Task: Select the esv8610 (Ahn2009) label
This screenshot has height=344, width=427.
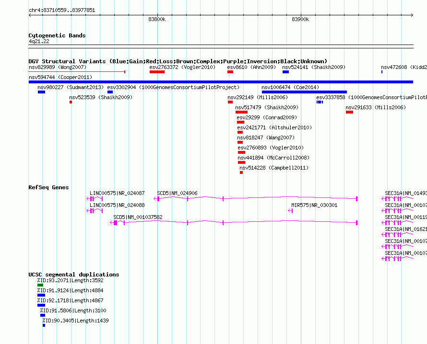Action: point(251,67)
